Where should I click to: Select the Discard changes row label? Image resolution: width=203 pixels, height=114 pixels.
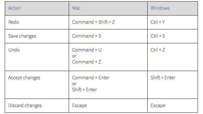[x=25, y=105]
